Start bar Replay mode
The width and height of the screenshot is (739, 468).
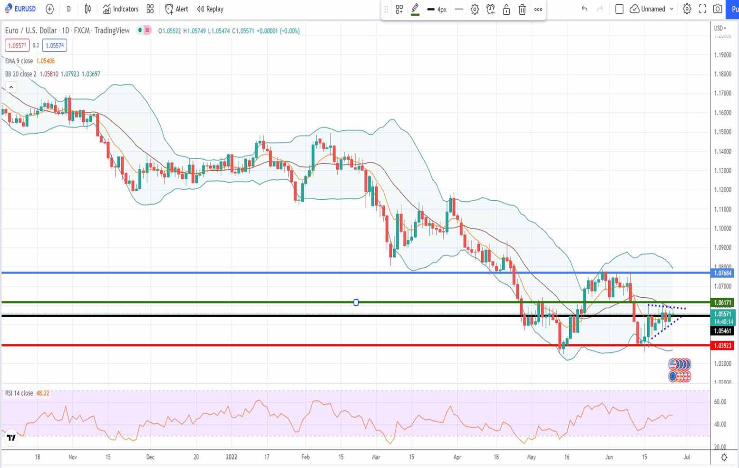pyautogui.click(x=210, y=9)
